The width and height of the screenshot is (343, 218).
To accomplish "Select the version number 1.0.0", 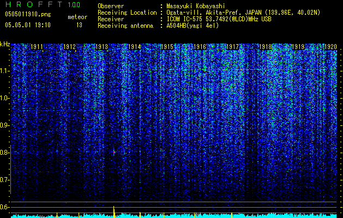I will click(x=74, y=5).
